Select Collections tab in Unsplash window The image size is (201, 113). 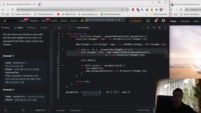[185, 21]
